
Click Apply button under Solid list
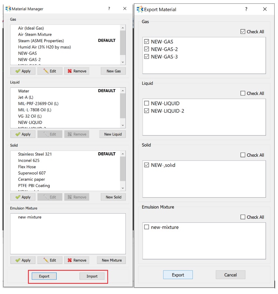click(x=23, y=197)
